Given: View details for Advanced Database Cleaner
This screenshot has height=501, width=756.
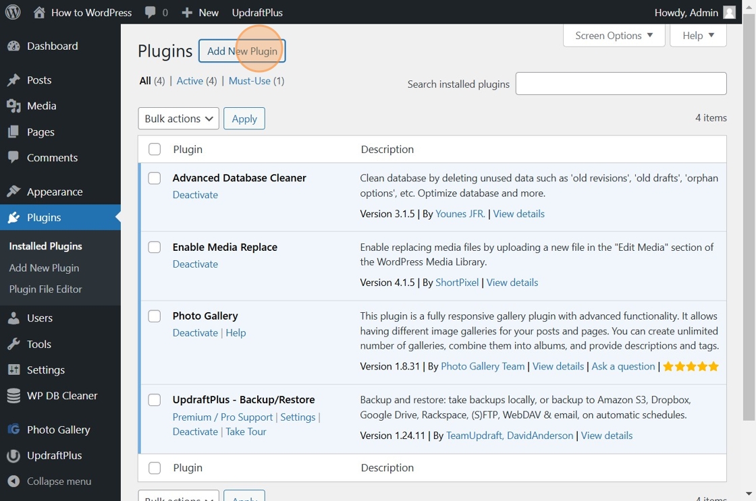Looking at the screenshot, I should click(519, 214).
